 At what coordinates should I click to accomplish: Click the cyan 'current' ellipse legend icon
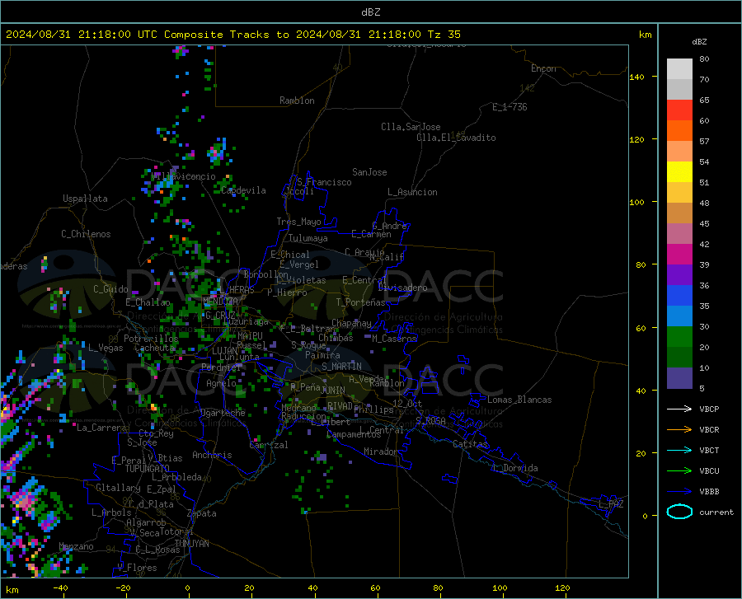(679, 512)
